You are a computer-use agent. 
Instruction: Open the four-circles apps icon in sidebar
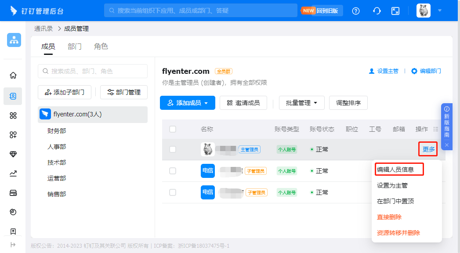click(x=13, y=116)
